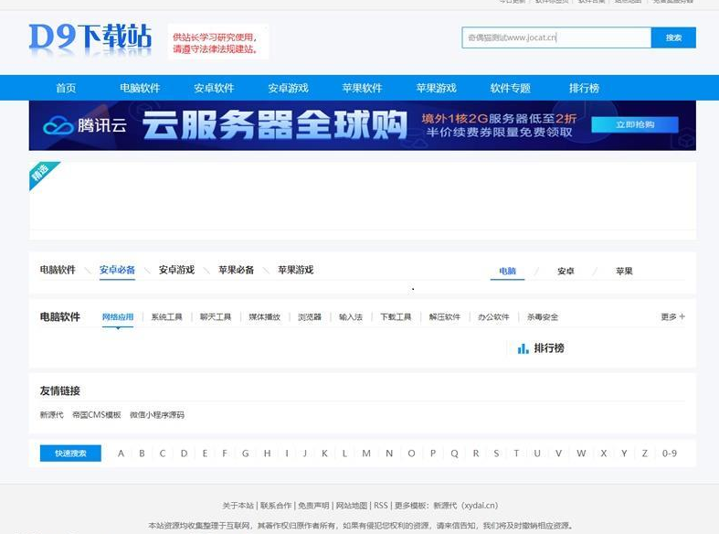
Task: Filter by letter Q
Action: (x=454, y=454)
